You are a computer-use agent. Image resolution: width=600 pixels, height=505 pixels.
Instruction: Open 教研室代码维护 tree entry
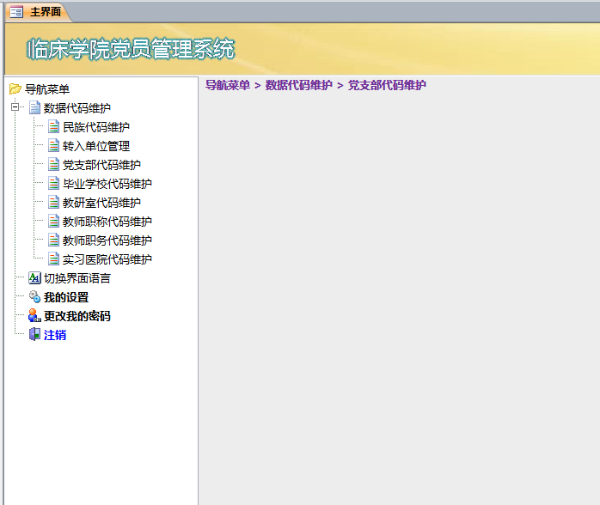pyautogui.click(x=101, y=203)
